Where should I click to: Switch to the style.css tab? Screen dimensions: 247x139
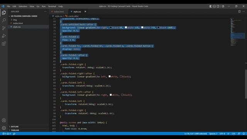point(77,12)
